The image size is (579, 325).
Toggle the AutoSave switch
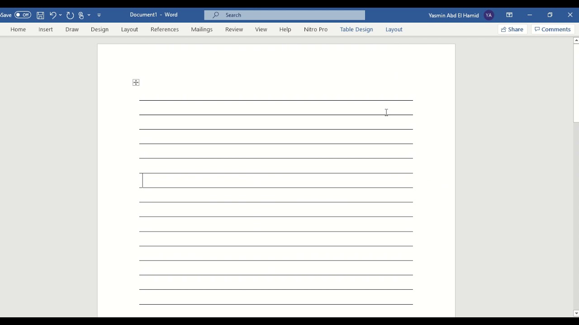point(23,15)
